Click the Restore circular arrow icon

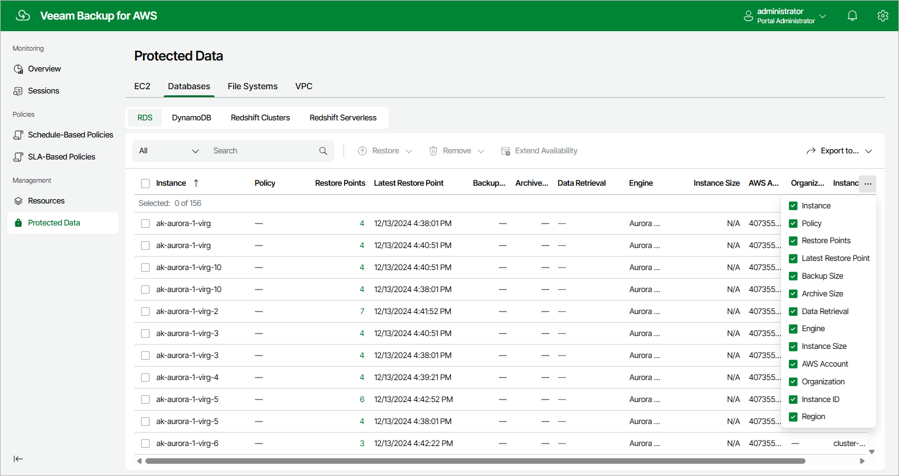tap(362, 151)
